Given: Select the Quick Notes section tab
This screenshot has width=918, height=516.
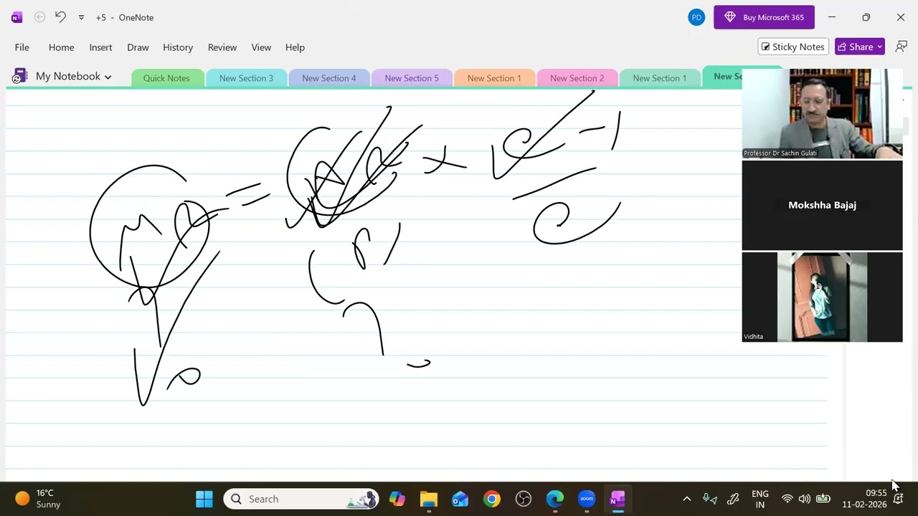Looking at the screenshot, I should 166,78.
